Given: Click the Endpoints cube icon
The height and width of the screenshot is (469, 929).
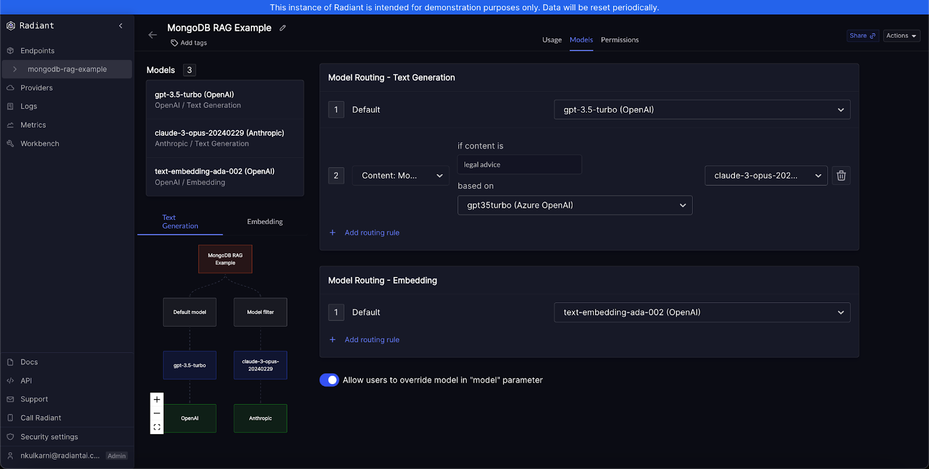Looking at the screenshot, I should click(x=10, y=50).
